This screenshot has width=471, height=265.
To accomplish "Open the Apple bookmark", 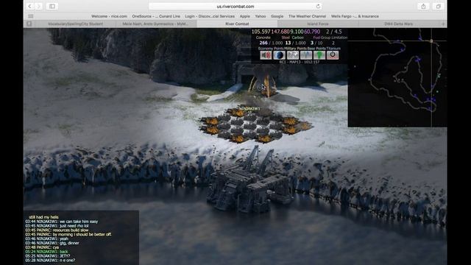I will point(245,16).
